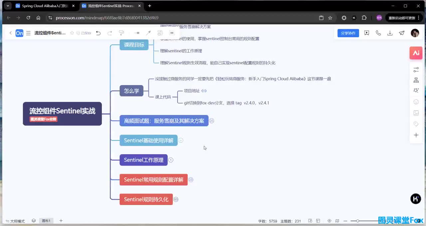Bookmark this page with the star
Image resolution: width=426 pixels, height=226 pixels.
(x=330, y=18)
